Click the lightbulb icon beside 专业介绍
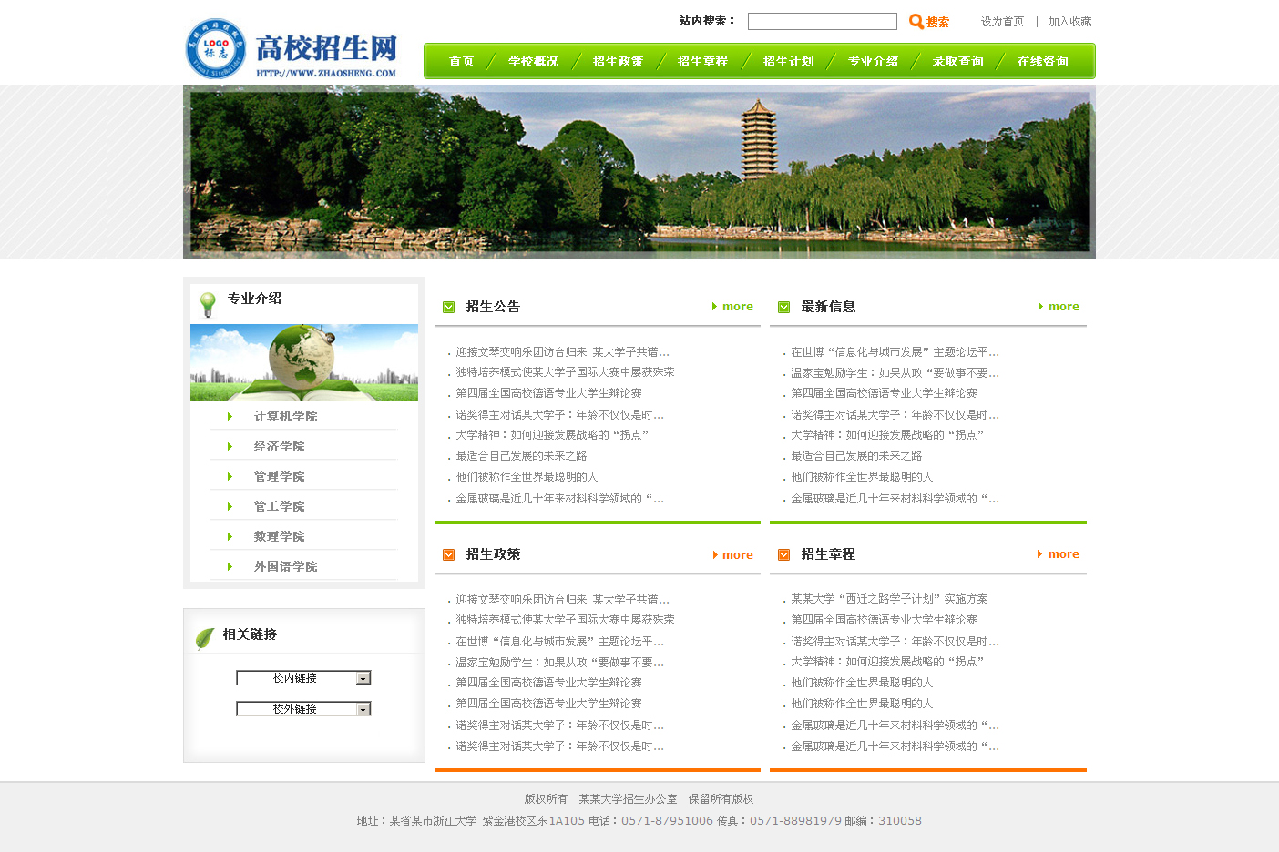 tap(208, 304)
